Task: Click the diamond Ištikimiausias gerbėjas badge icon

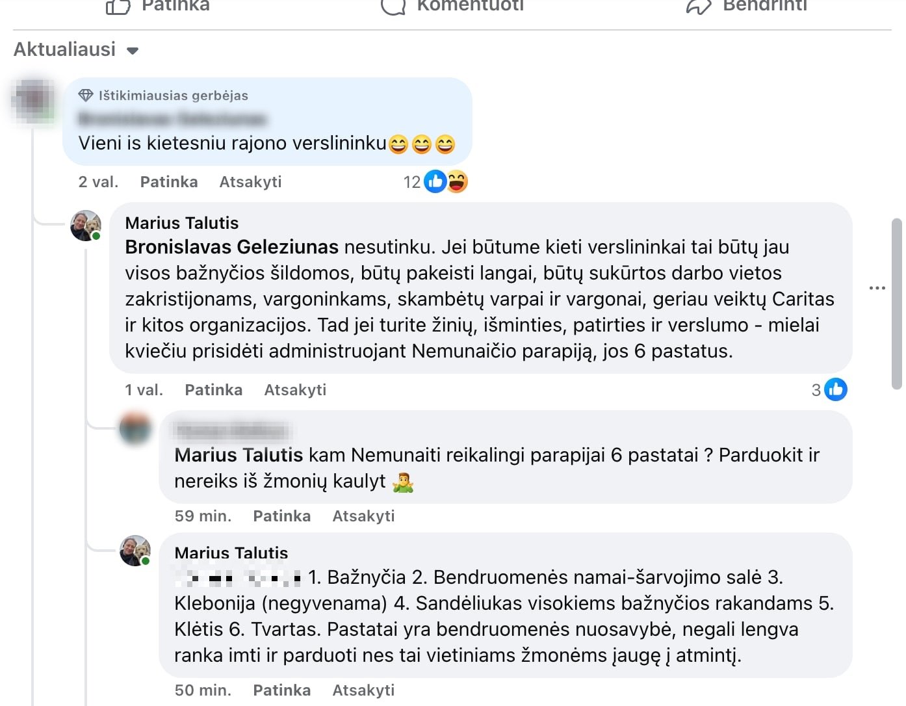Action: (x=86, y=96)
